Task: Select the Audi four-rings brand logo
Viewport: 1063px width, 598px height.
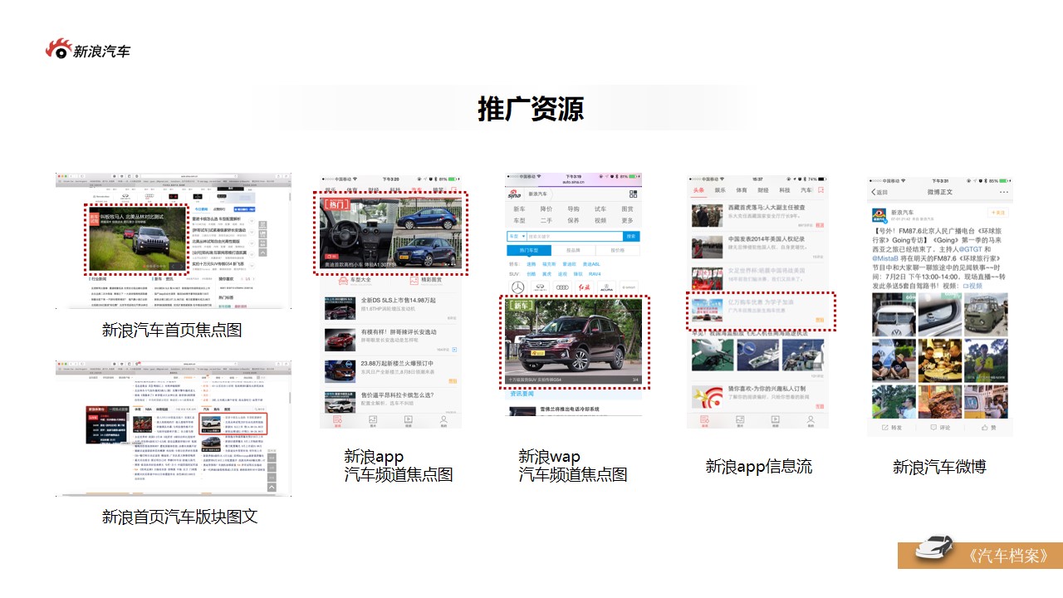Action: 562,287
